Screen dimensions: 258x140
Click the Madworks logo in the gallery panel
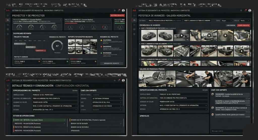click(x=134, y=11)
